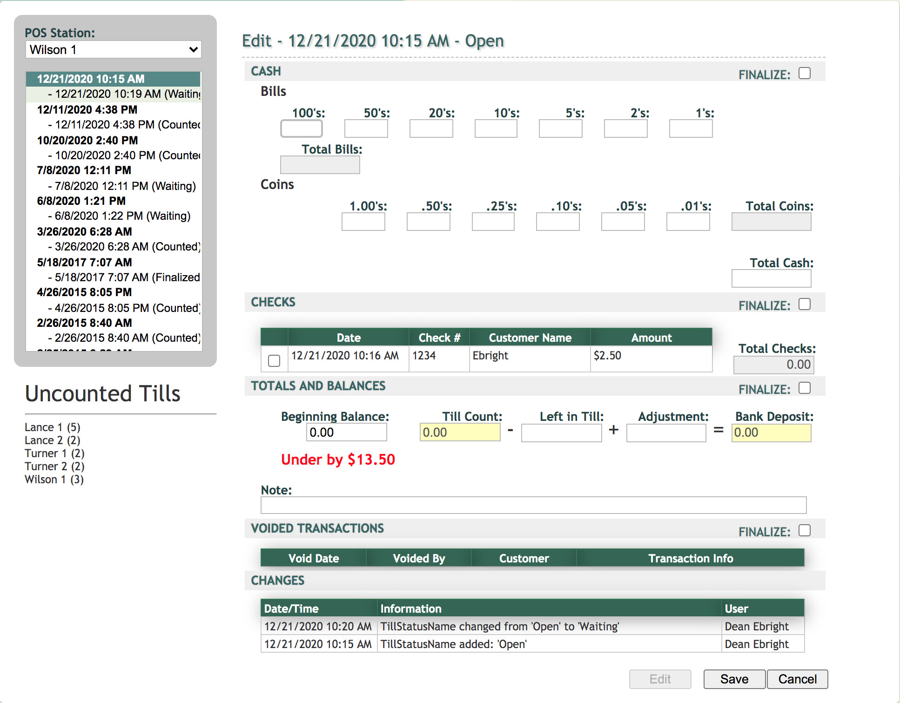
Task: Open the POS Station dropdown
Action: (114, 49)
